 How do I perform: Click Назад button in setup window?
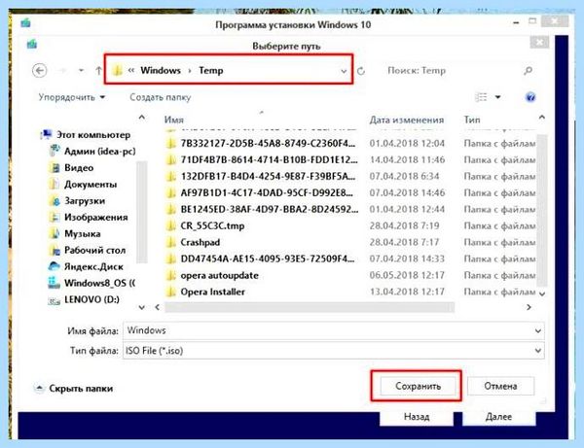417,416
